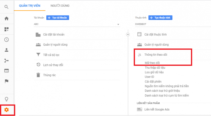Image resolution: width=211 pixels, height=116 pixels.
Task: Go to Home icon in sidebar
Action: click(6, 18)
